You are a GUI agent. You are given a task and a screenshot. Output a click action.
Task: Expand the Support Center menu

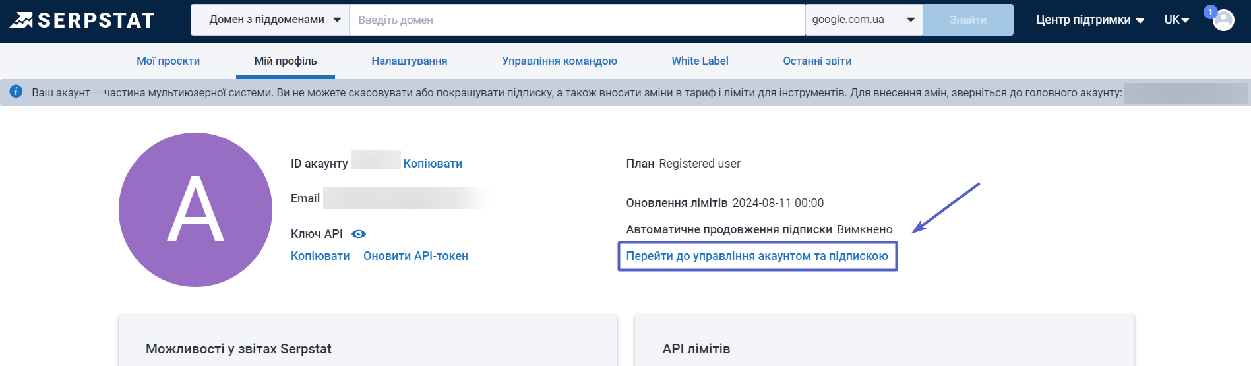1089,20
